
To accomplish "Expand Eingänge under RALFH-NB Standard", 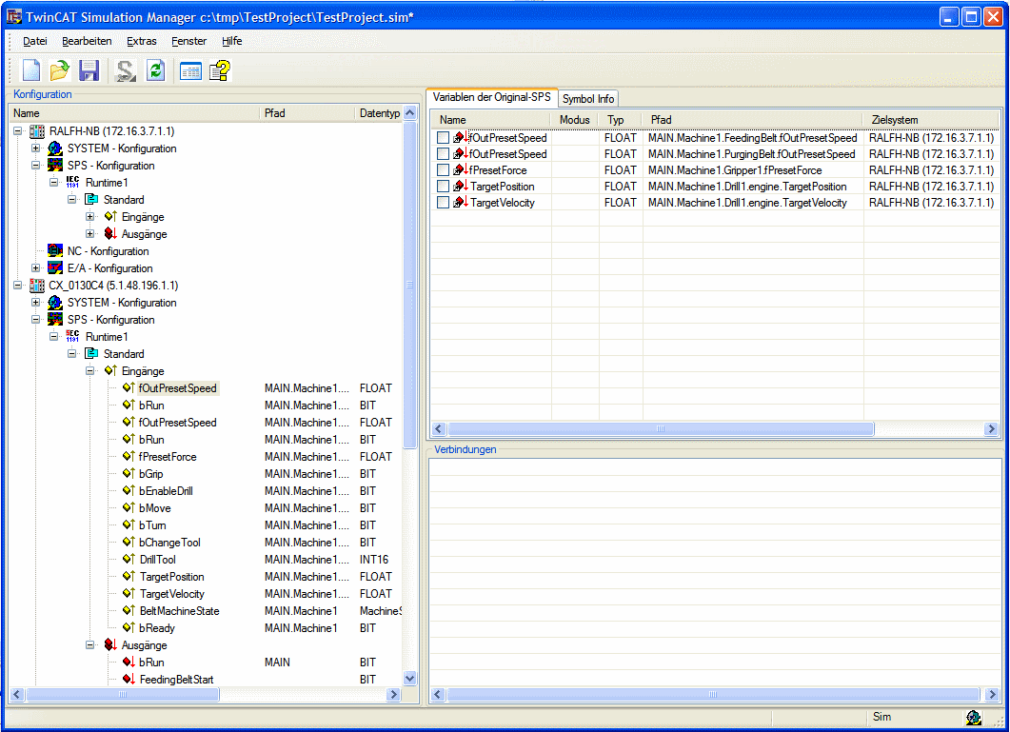I will pyautogui.click(x=90, y=216).
